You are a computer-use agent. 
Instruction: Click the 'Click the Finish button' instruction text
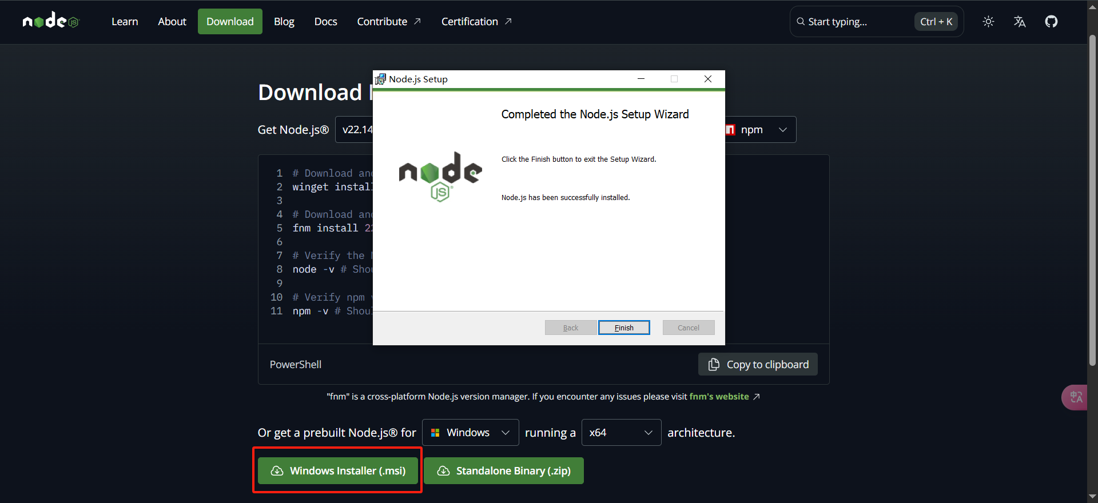[x=579, y=159]
